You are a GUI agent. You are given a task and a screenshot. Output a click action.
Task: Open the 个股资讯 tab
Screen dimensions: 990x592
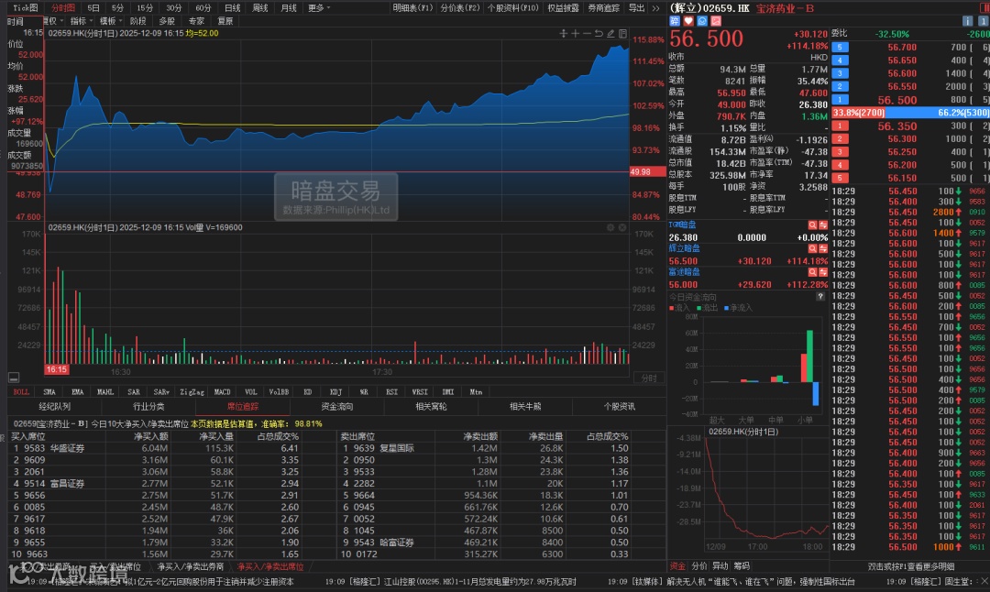click(x=620, y=407)
